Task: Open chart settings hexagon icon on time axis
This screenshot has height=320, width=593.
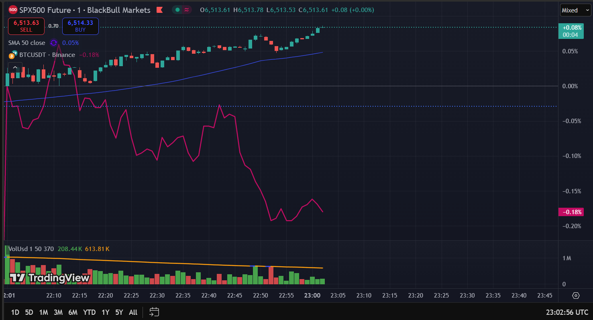Action: pos(576,296)
